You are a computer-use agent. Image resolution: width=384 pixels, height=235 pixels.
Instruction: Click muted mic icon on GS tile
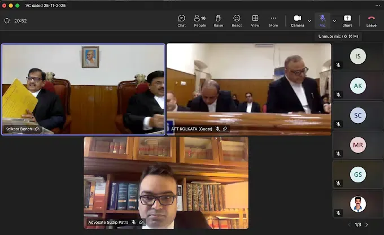click(338, 183)
